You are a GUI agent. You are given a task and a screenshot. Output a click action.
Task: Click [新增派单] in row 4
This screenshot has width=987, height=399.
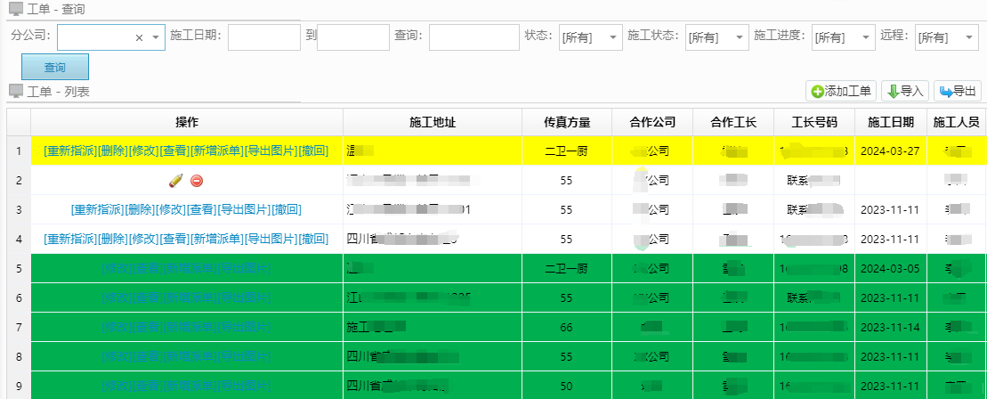tap(217, 239)
